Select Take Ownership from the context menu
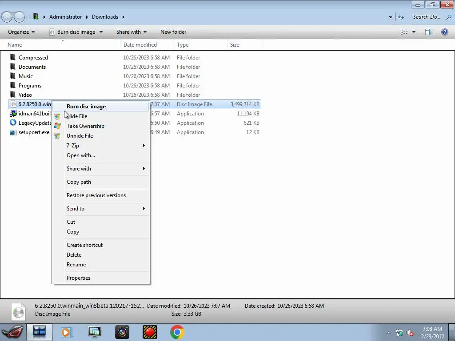The width and height of the screenshot is (455, 341). [101, 126]
